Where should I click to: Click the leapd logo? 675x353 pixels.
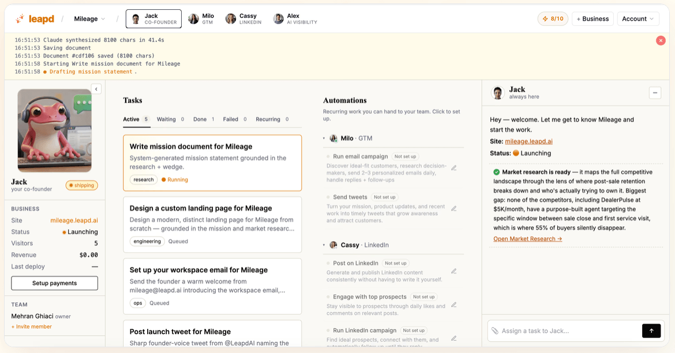point(35,19)
